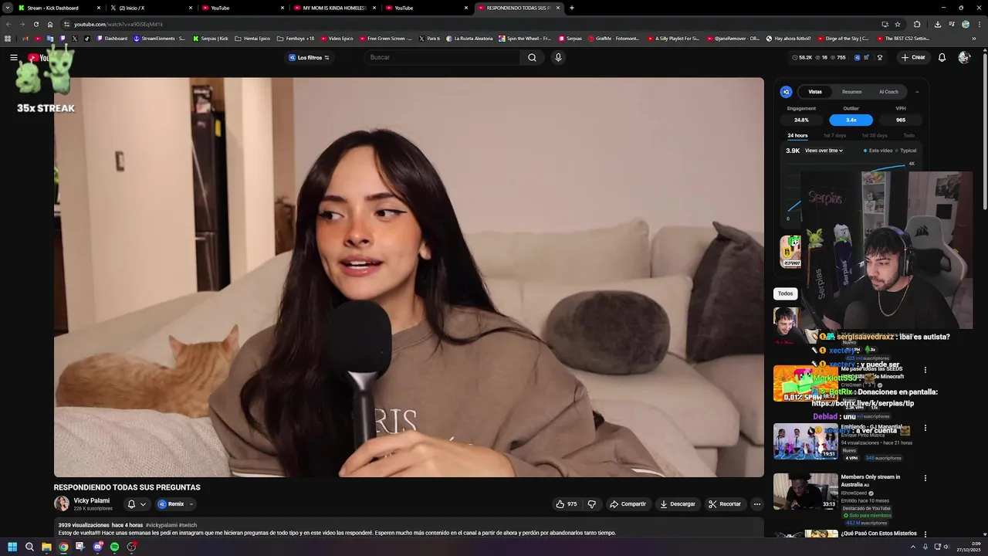Open La Ruleta Aleatoria bookmark
This screenshot has height=556, width=988.
coord(469,38)
